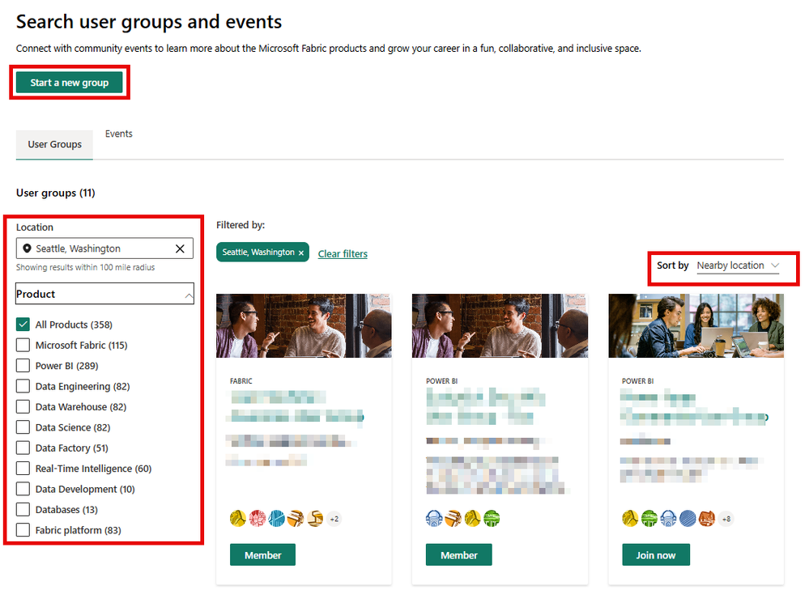Viewport: 809px width, 590px height.
Task: Click the +8 members badge on third card
Action: (726, 519)
